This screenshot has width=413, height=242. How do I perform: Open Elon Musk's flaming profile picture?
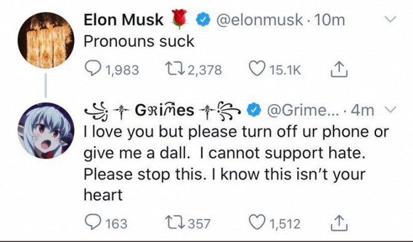46,40
